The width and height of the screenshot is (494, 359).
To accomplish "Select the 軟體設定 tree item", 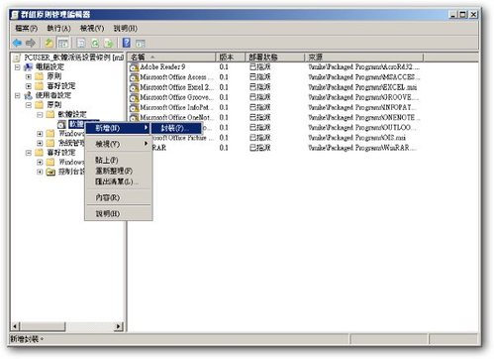I will click(x=72, y=114).
